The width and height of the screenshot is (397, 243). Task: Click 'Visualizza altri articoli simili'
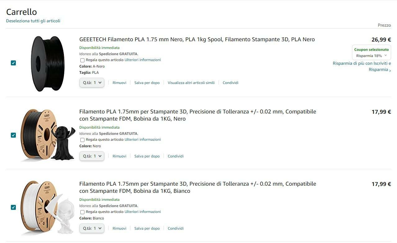click(x=191, y=83)
